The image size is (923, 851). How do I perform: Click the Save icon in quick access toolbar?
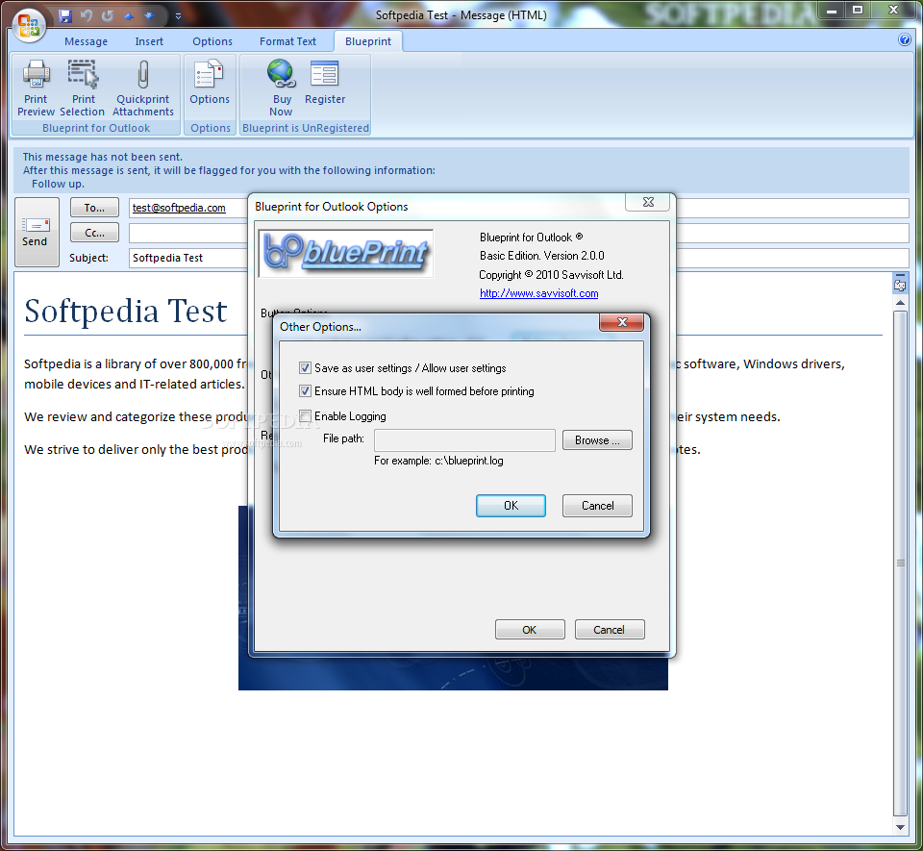pyautogui.click(x=65, y=16)
